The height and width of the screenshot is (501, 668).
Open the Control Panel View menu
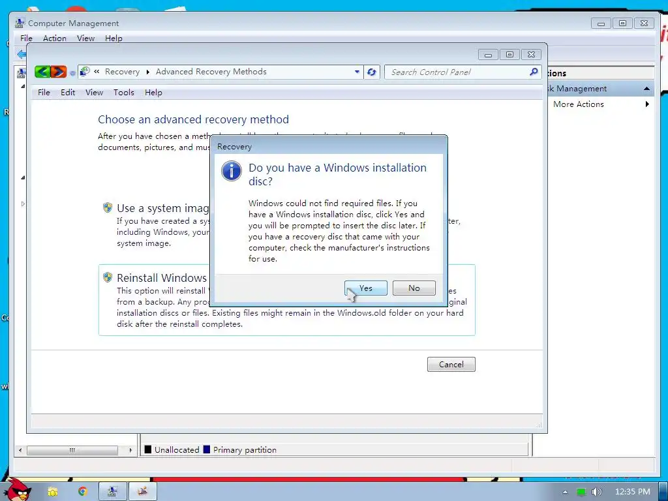point(94,93)
